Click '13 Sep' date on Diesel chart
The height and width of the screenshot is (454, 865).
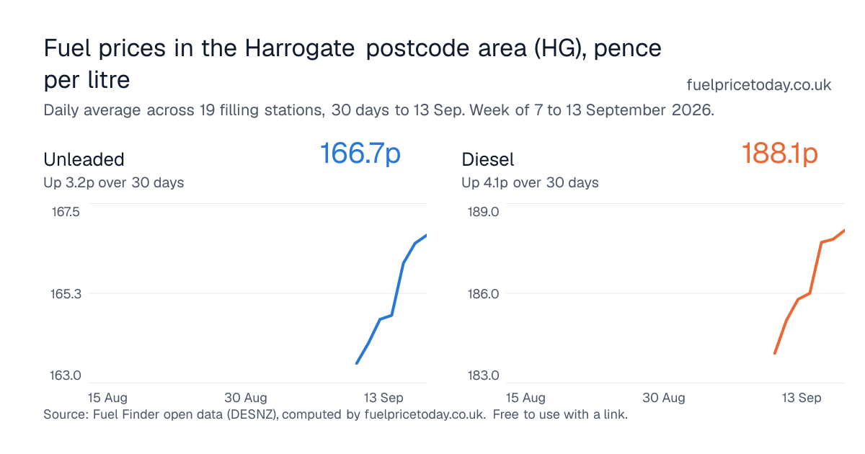coord(802,398)
